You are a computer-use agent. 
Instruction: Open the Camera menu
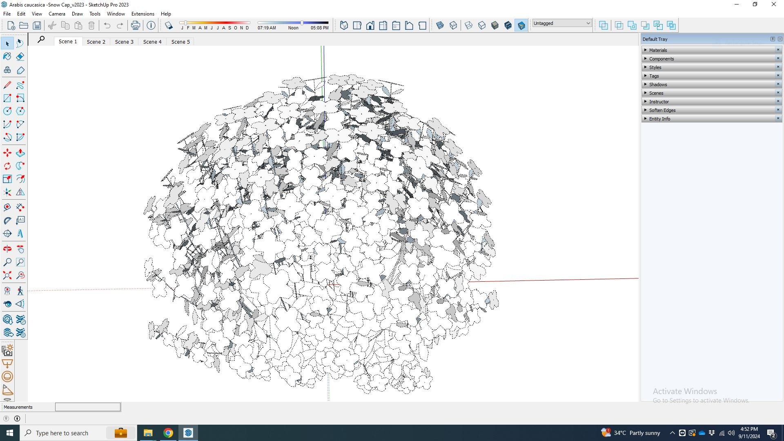[57, 13]
